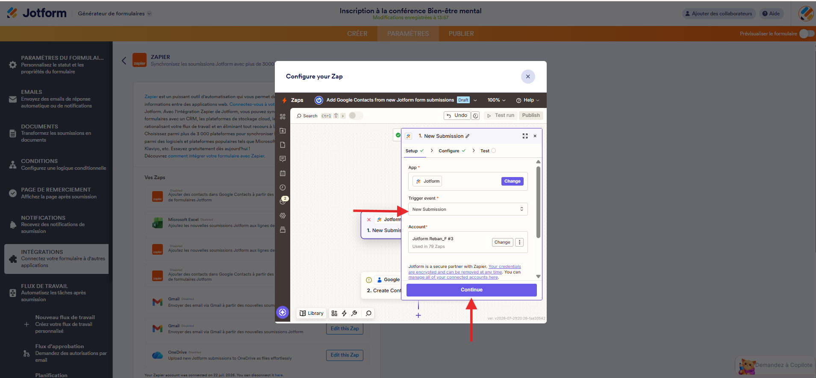Click the Test run button
This screenshot has height=378, width=816.
(x=501, y=116)
